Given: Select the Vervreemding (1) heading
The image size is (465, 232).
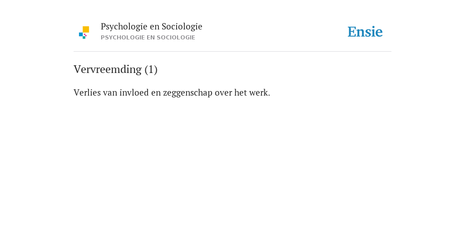Looking at the screenshot, I should tap(115, 69).
